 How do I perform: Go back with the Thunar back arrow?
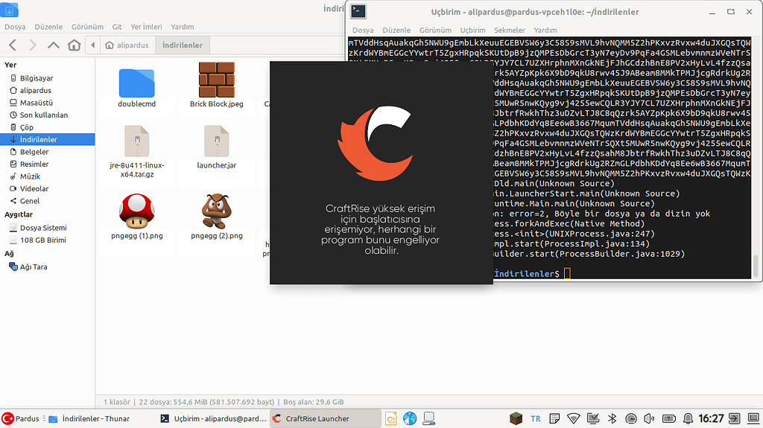click(x=13, y=45)
